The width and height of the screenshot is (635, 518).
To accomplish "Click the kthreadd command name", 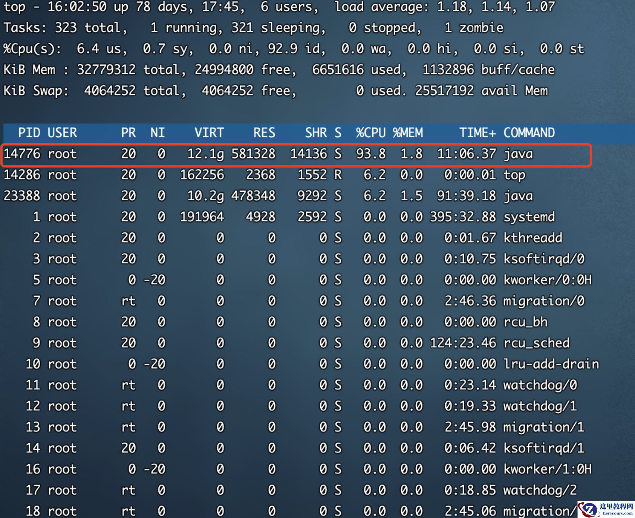I will (x=533, y=238).
